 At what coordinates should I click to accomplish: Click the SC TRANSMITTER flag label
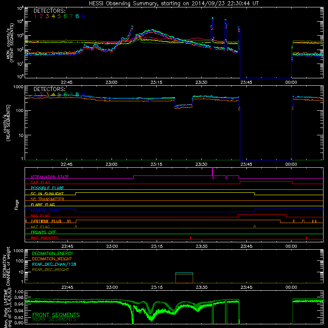click(x=47, y=199)
